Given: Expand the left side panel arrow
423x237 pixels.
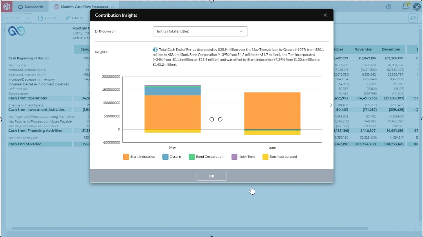Looking at the screenshot, I should tap(4, 30).
